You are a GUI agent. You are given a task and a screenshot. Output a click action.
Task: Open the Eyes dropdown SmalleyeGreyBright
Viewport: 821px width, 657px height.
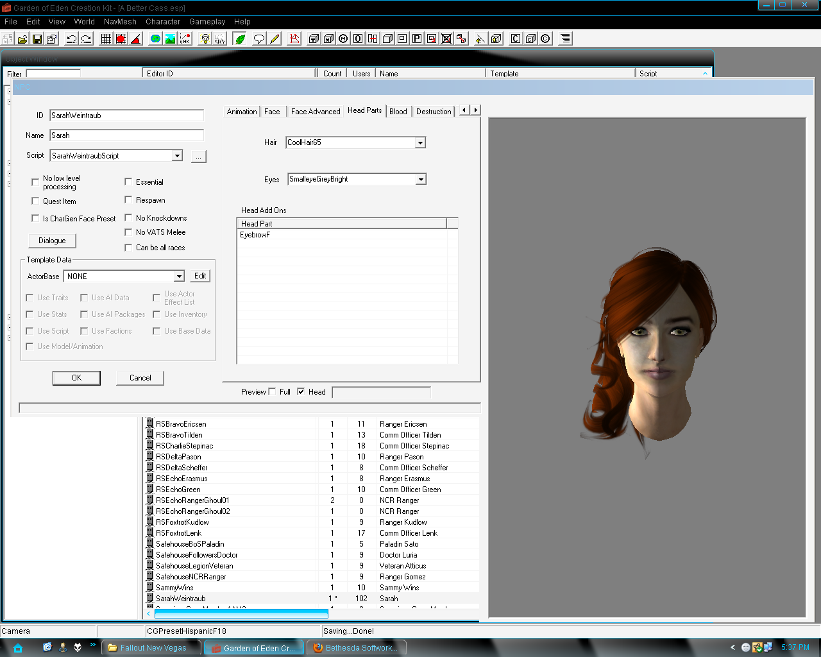(x=421, y=179)
